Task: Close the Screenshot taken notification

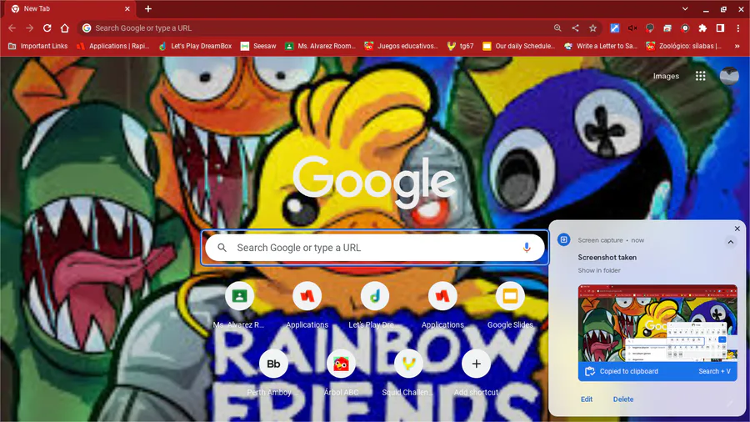Action: click(737, 229)
